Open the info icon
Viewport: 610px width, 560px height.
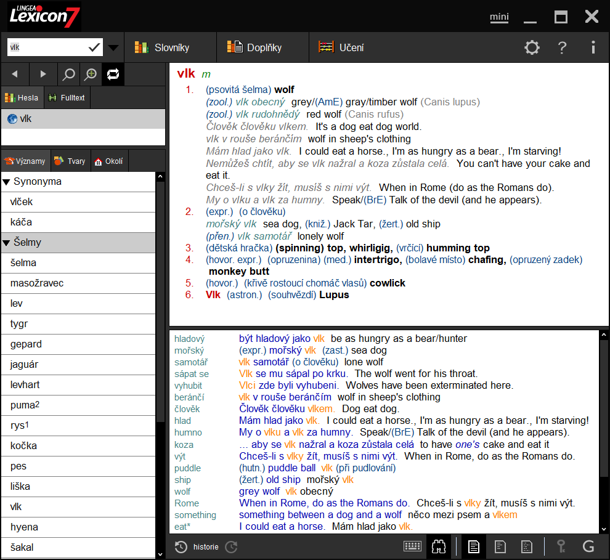click(593, 47)
